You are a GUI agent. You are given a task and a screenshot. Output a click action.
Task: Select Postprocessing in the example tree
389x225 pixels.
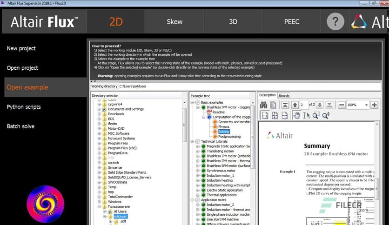230,137
